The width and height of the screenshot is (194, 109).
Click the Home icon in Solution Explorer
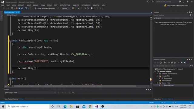[161, 63]
